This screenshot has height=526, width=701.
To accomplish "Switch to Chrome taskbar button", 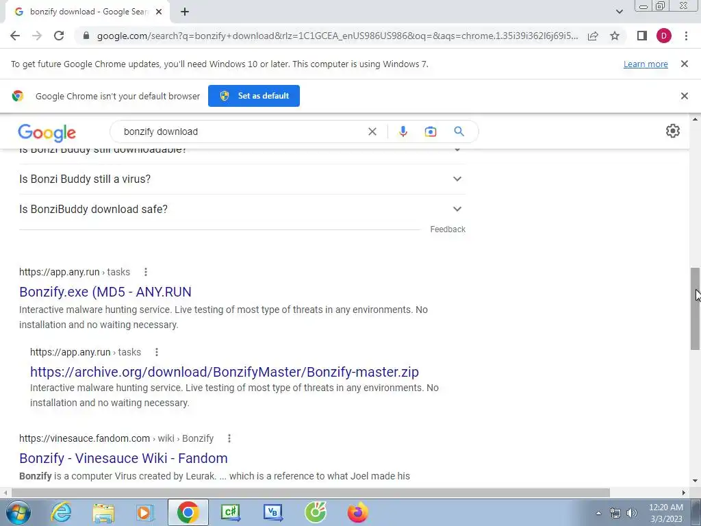I will click(188, 512).
